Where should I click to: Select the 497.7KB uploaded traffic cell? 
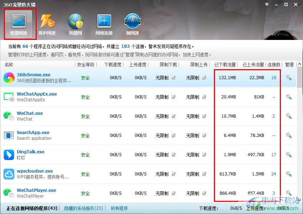point(256,155)
